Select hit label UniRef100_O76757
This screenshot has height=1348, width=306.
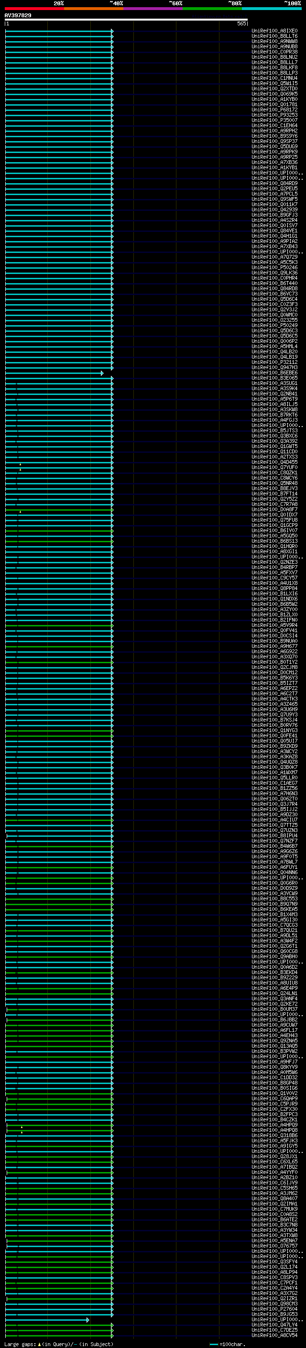point(274,1246)
